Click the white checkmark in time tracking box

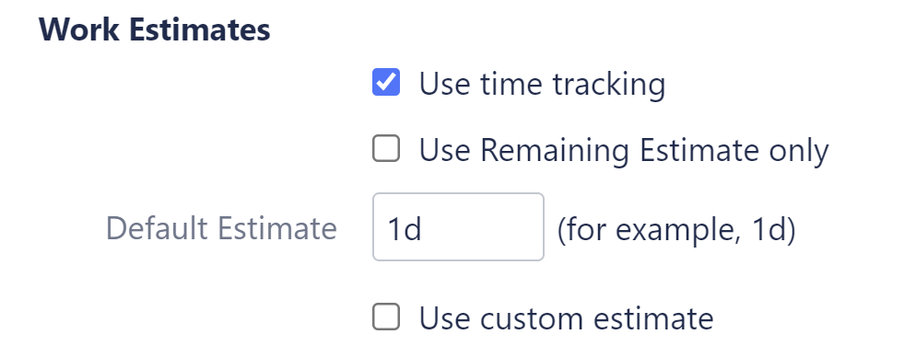pyautogui.click(x=386, y=81)
